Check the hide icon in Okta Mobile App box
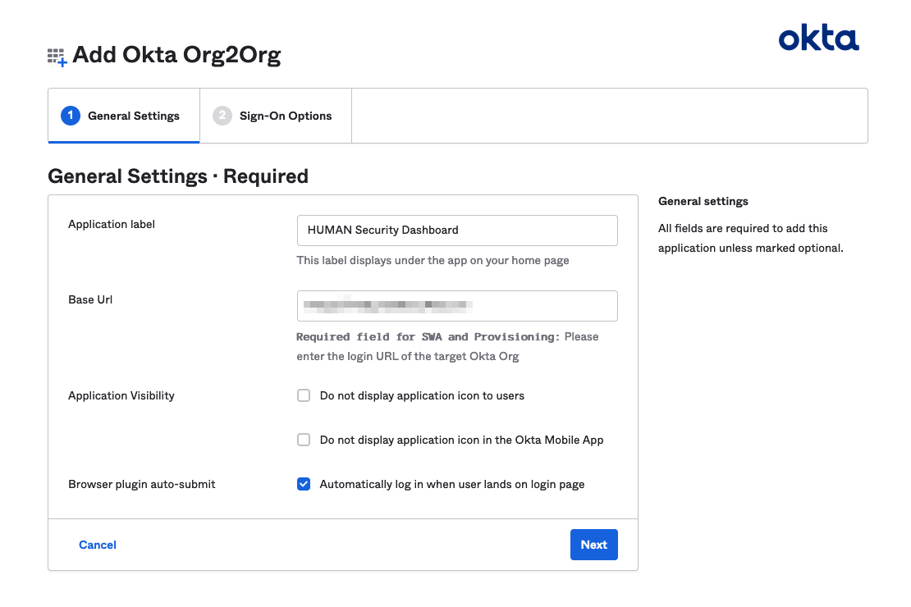This screenshot has height=607, width=911. 304,440
